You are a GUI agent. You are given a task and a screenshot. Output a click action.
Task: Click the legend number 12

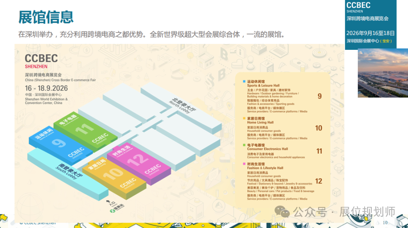(x=319, y=181)
